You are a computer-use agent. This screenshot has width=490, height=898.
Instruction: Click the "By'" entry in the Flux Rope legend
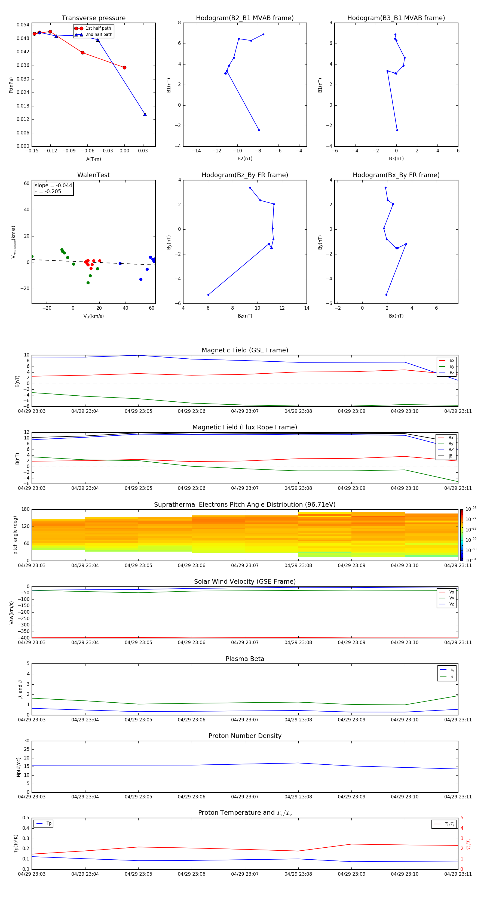click(x=446, y=444)
